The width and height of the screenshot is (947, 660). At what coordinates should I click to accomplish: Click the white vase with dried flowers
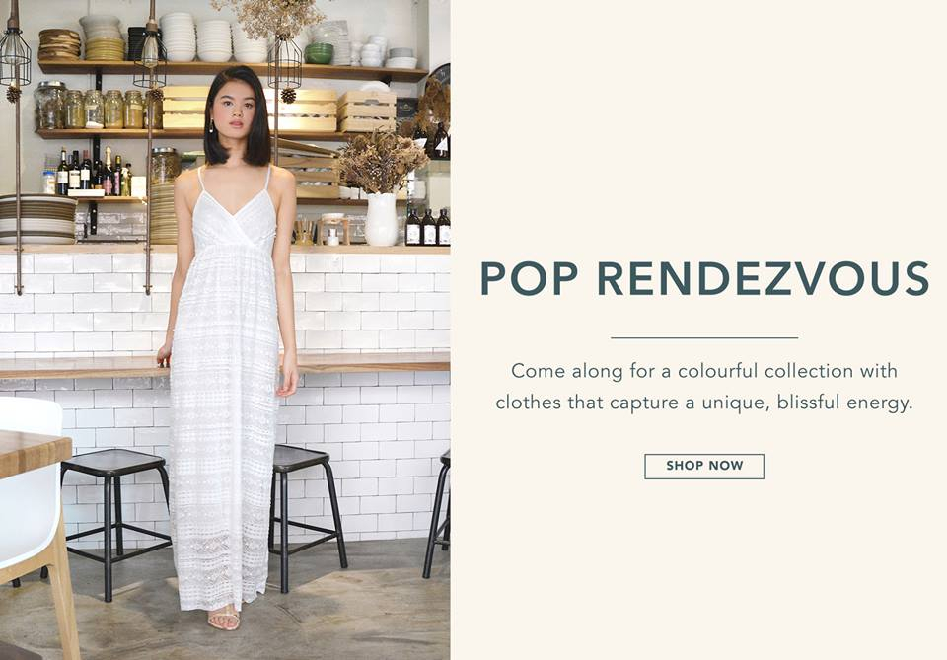click(381, 219)
